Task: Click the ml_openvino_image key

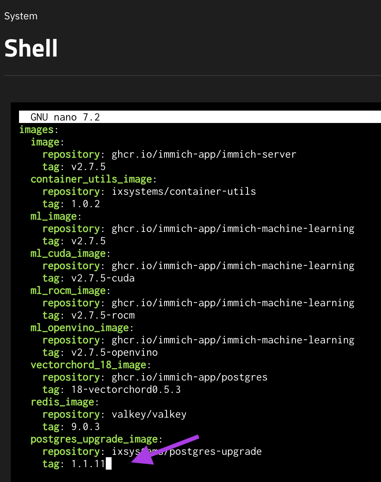Action: 80,328
